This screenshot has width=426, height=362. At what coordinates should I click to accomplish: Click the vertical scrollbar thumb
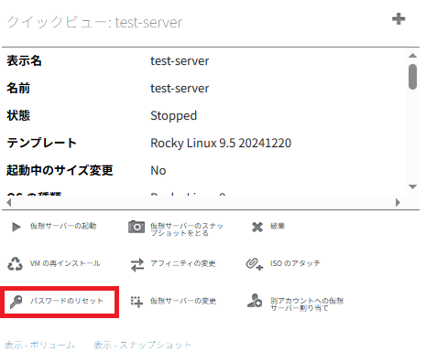click(x=412, y=77)
